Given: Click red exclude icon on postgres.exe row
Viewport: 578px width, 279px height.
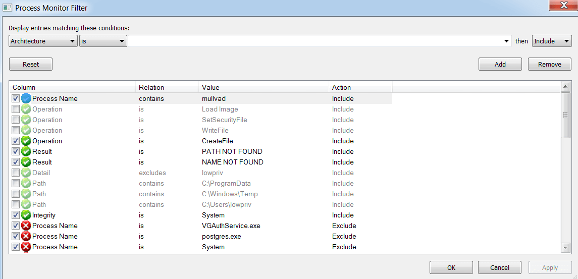Looking at the screenshot, I should click(26, 236).
